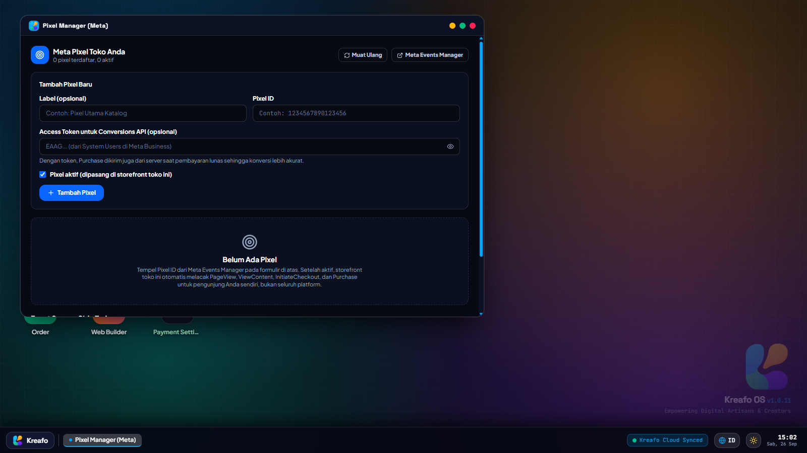Open the Kreafo start menu

point(30,440)
